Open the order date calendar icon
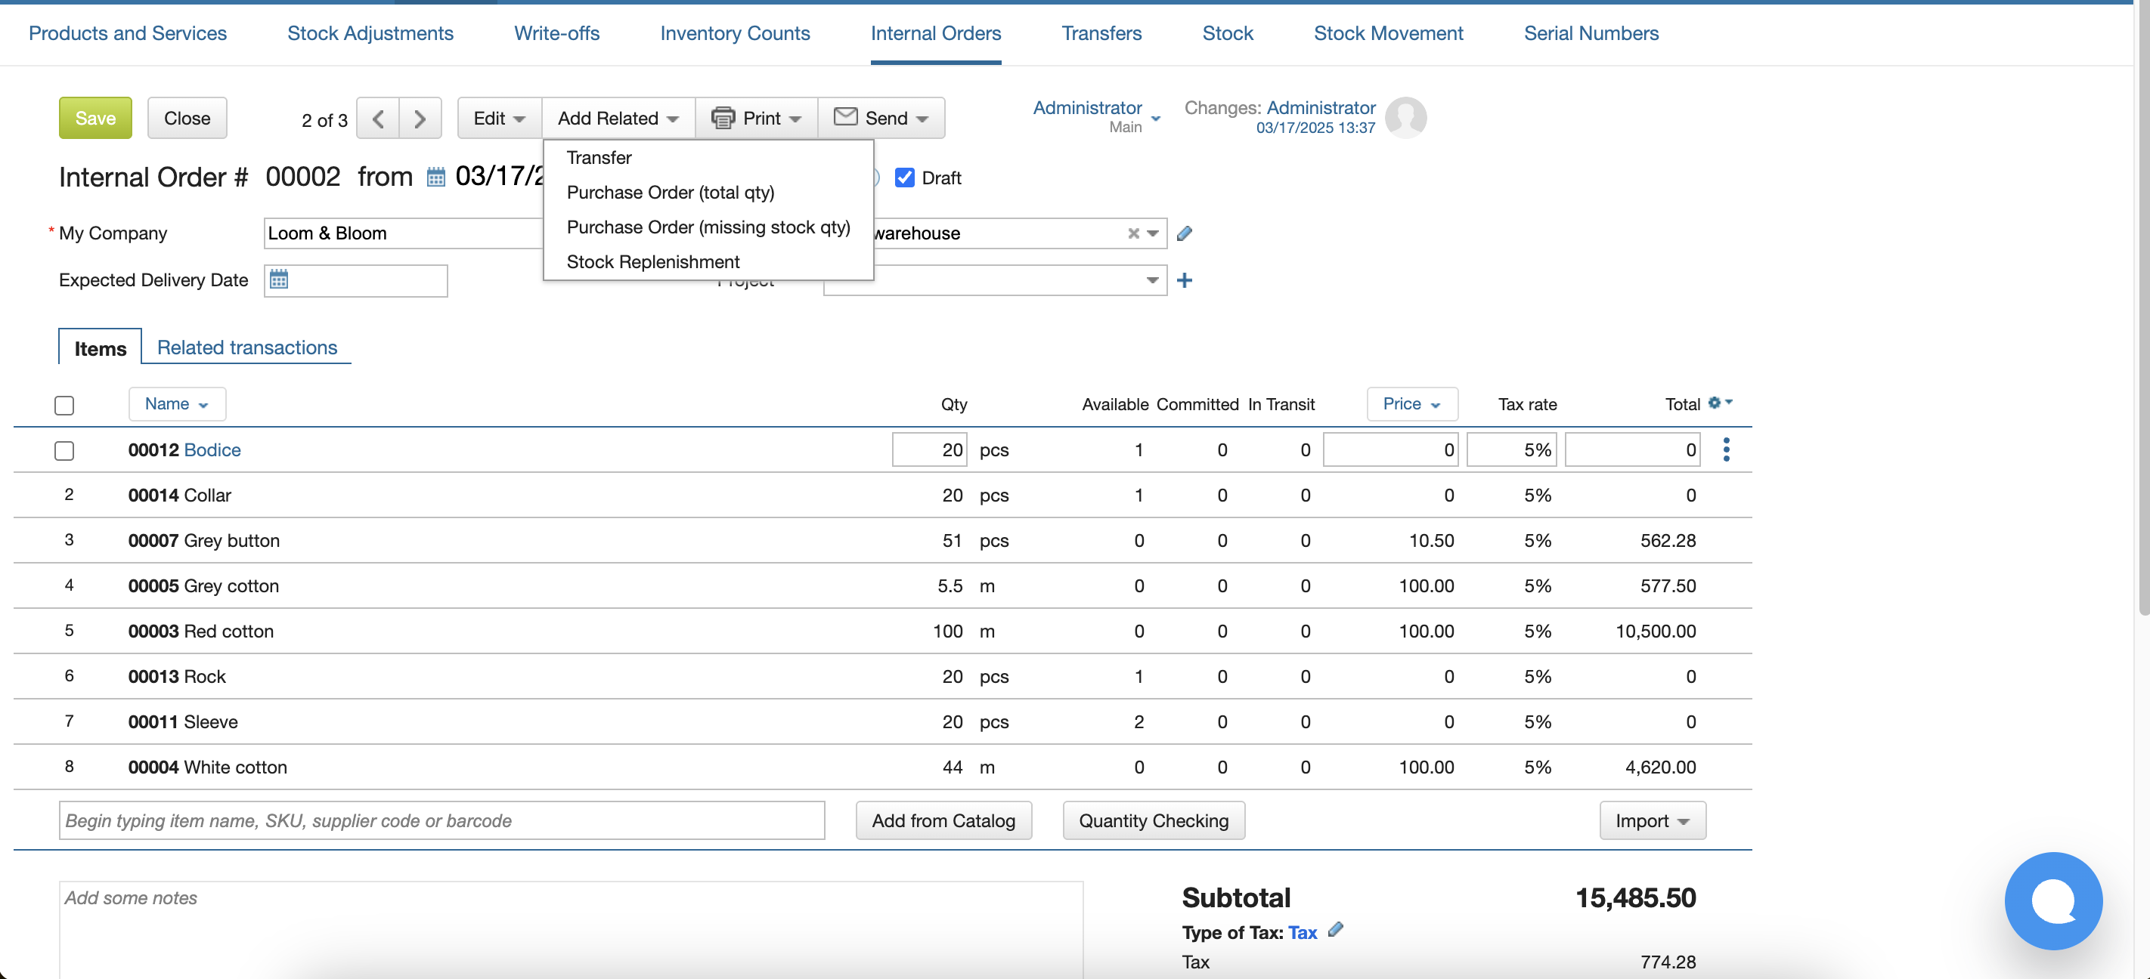 click(435, 177)
